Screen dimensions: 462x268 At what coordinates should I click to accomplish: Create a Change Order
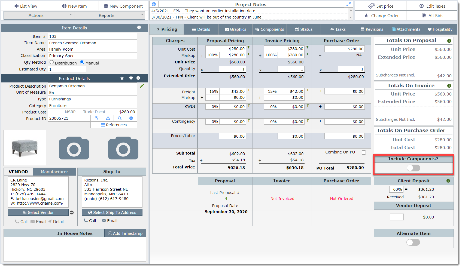point(381,16)
